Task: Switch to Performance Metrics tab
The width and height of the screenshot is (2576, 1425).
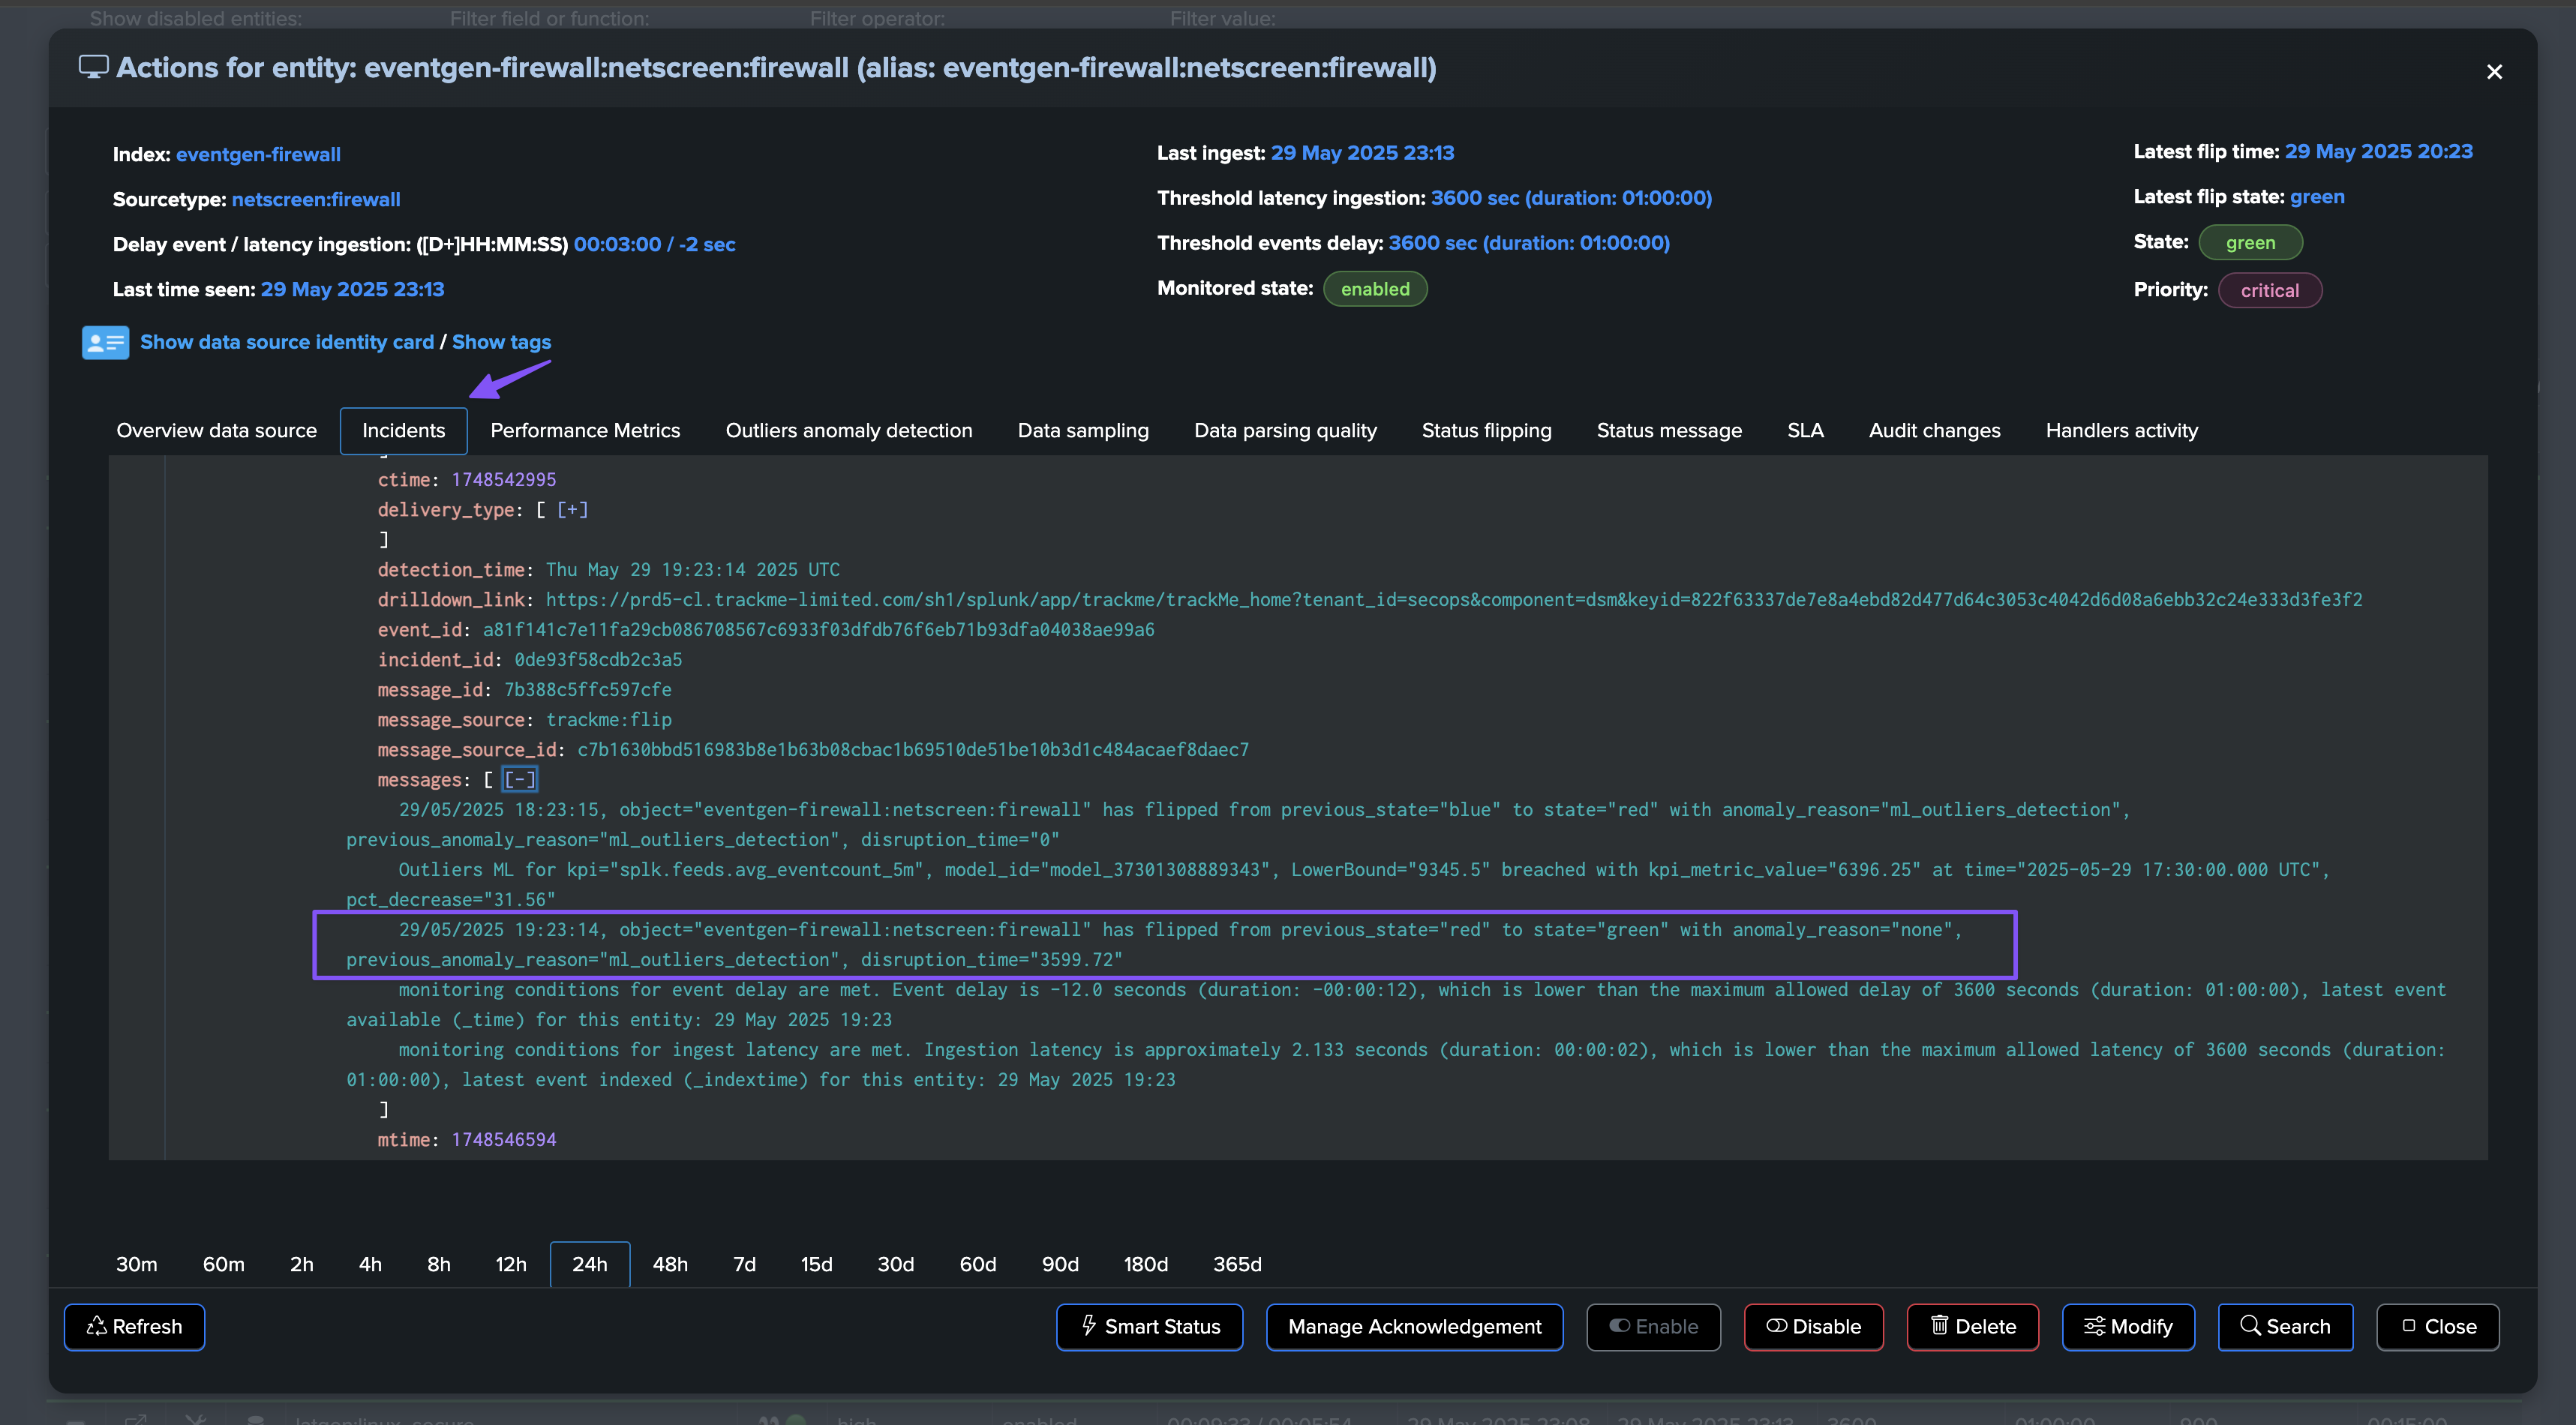Action: [584, 430]
